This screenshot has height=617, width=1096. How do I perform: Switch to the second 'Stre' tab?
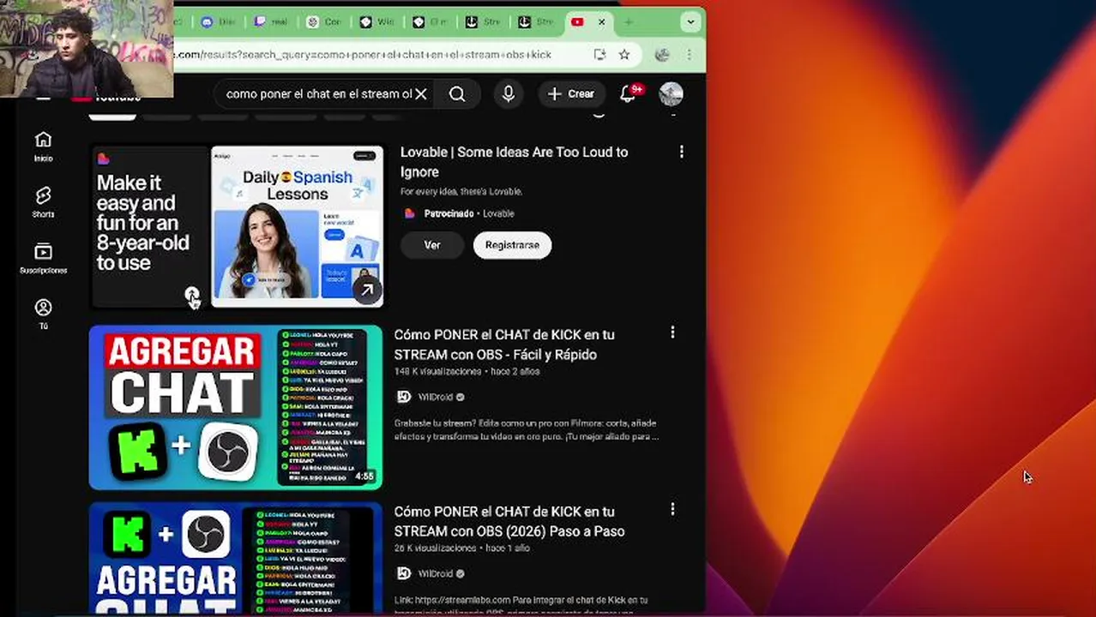point(536,22)
